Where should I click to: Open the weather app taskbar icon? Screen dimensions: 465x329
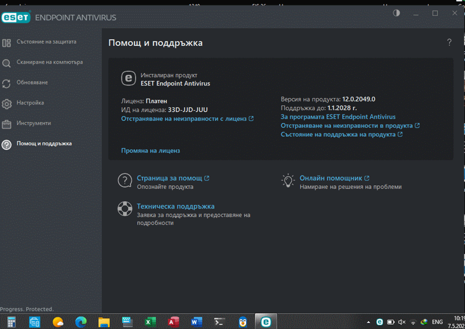click(58, 322)
